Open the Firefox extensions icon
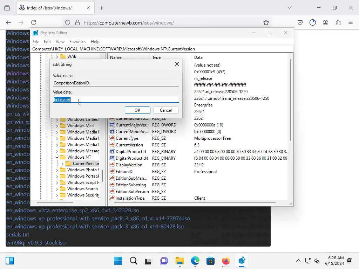This screenshot has height=269, width=359. (338, 22)
